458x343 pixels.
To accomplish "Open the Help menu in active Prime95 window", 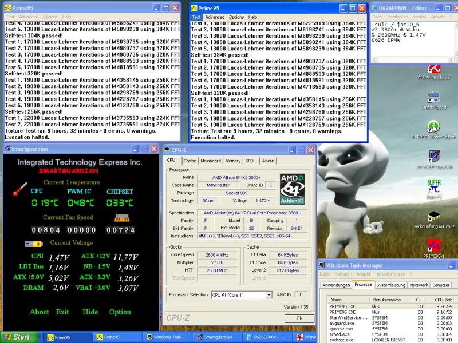I will (252, 17).
